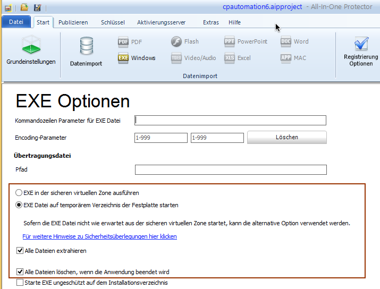Select PowerPoint import option

[x=246, y=41]
